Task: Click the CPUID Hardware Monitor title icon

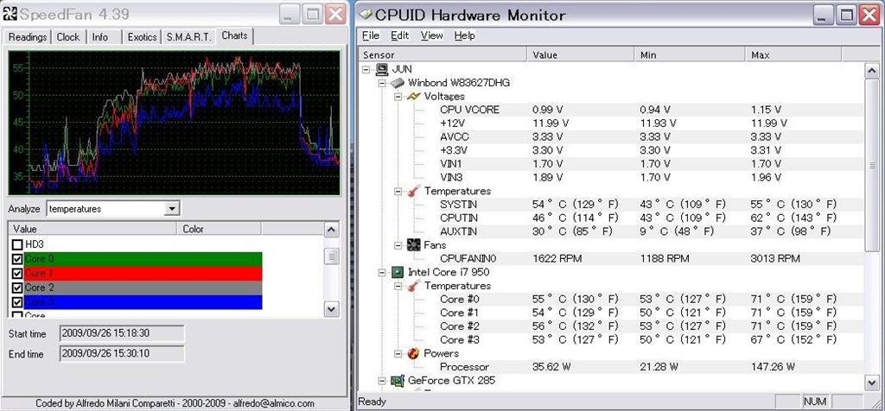Action: pos(366,15)
